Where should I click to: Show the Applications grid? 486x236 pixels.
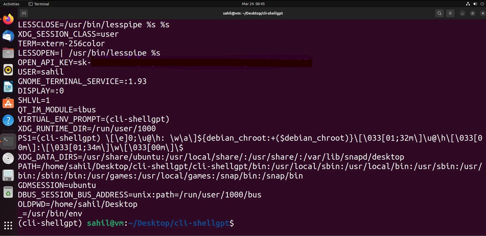click(8, 226)
